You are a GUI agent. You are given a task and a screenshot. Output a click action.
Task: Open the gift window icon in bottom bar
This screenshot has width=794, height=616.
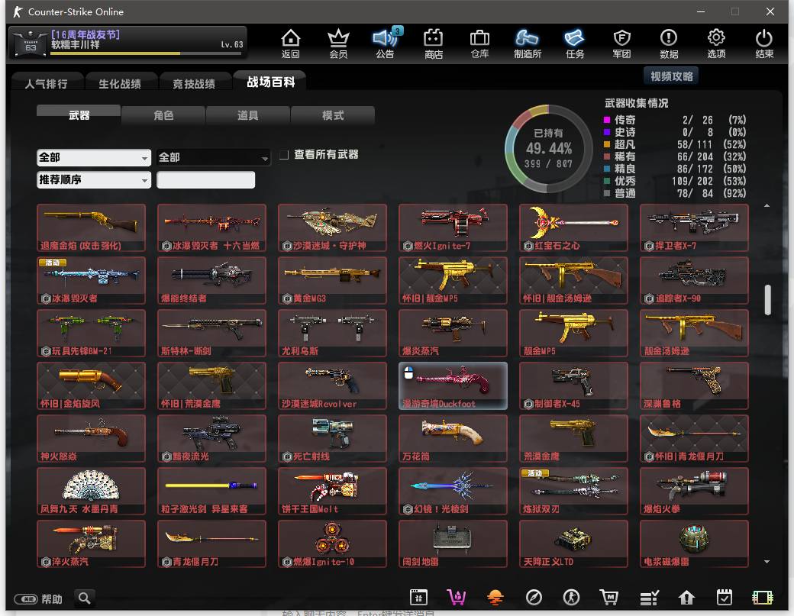coord(418,598)
